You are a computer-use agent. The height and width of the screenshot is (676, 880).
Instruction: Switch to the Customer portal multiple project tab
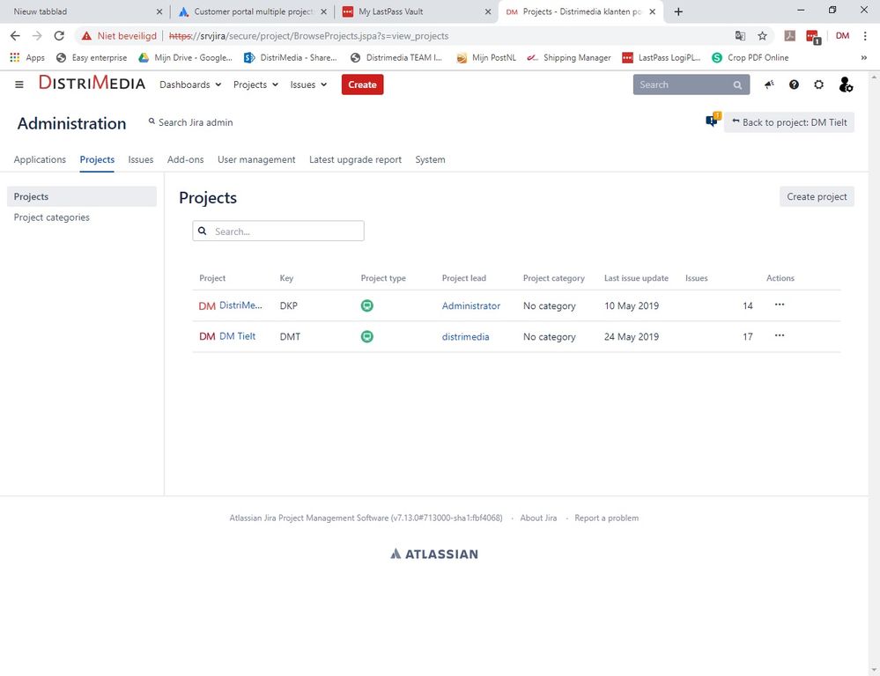coord(251,11)
